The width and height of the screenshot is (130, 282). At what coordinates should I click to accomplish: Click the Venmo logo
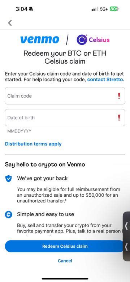pos(40,39)
